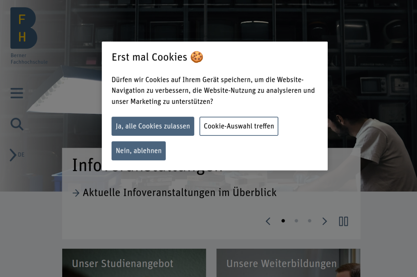This screenshot has height=277, width=417.
Task: Select the third carousel dot
Action: [x=309, y=221]
